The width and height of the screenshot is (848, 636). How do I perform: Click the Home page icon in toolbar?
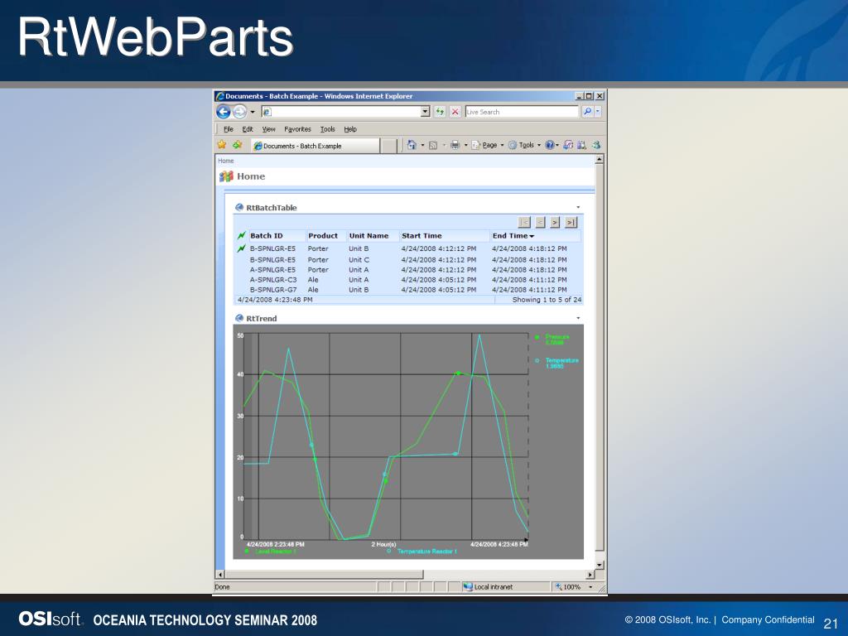tap(412, 145)
